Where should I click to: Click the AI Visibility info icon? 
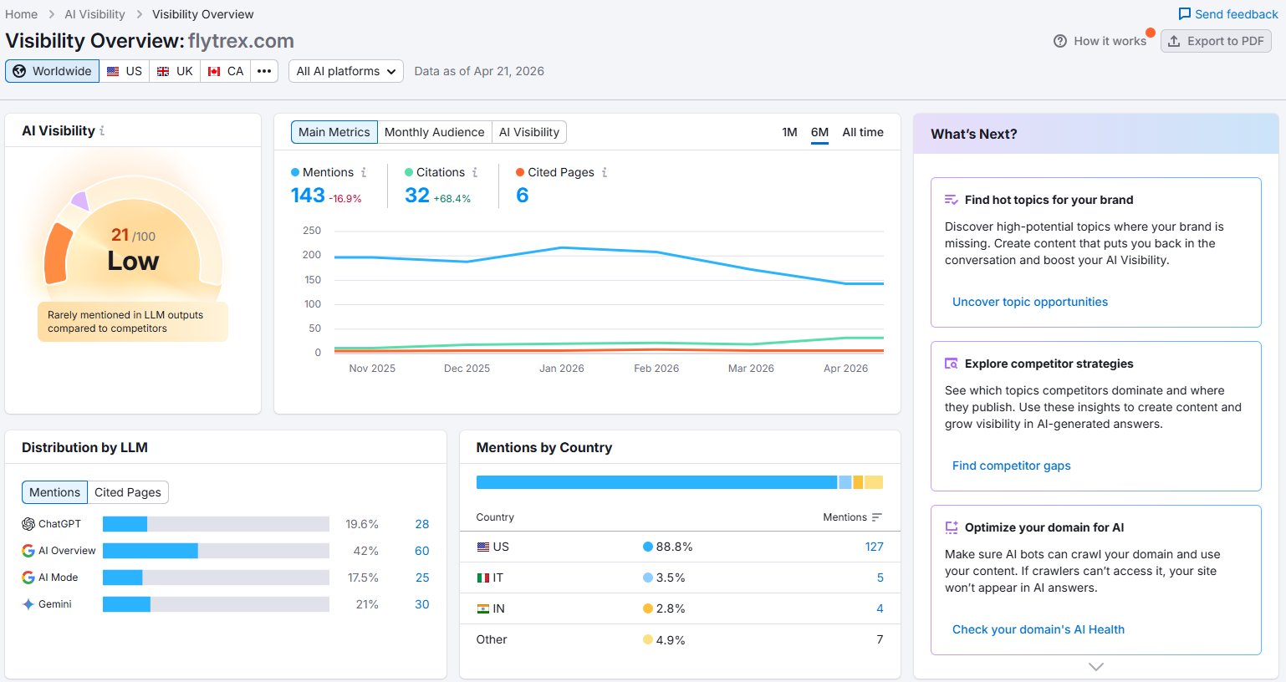coord(102,131)
